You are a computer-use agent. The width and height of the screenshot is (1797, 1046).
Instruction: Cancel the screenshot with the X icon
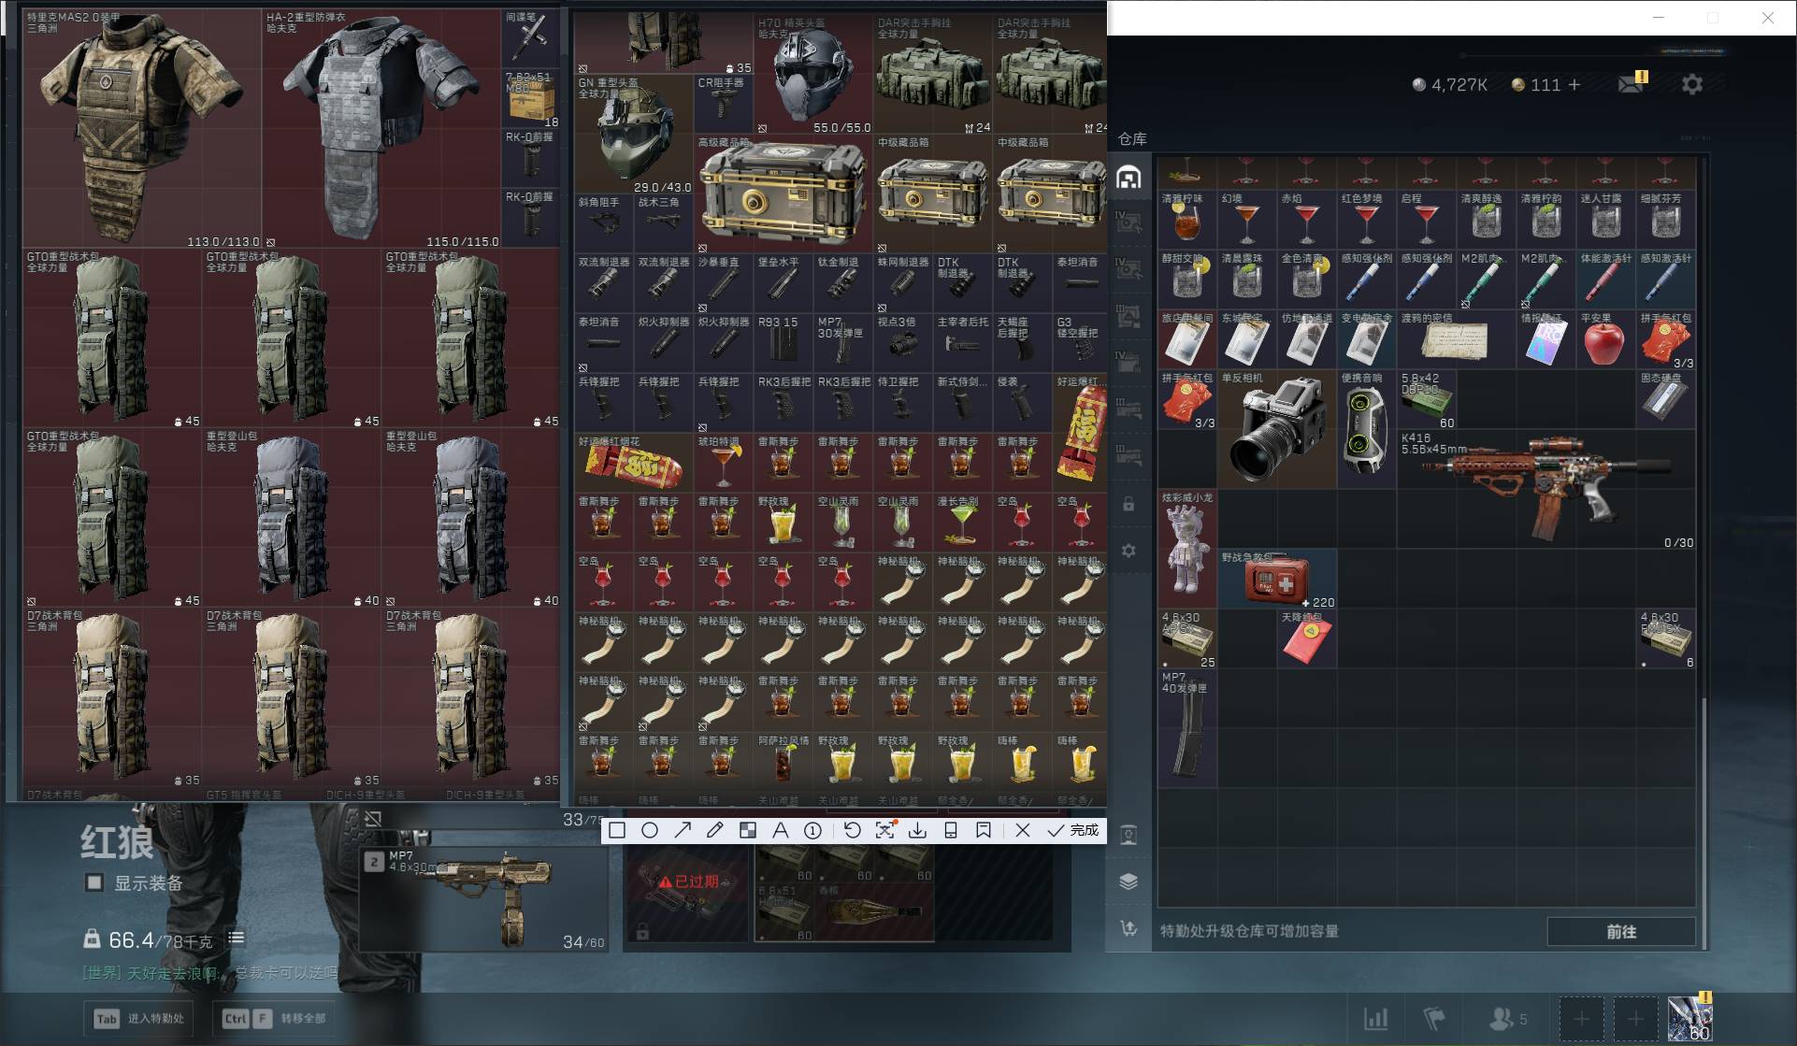pyautogui.click(x=1023, y=830)
